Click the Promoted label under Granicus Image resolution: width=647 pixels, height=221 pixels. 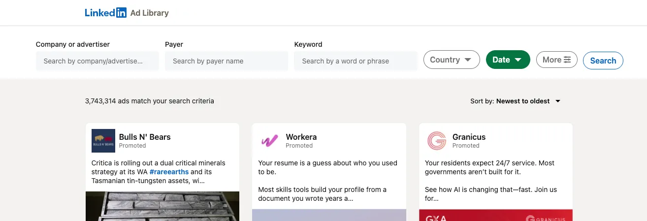click(466, 146)
